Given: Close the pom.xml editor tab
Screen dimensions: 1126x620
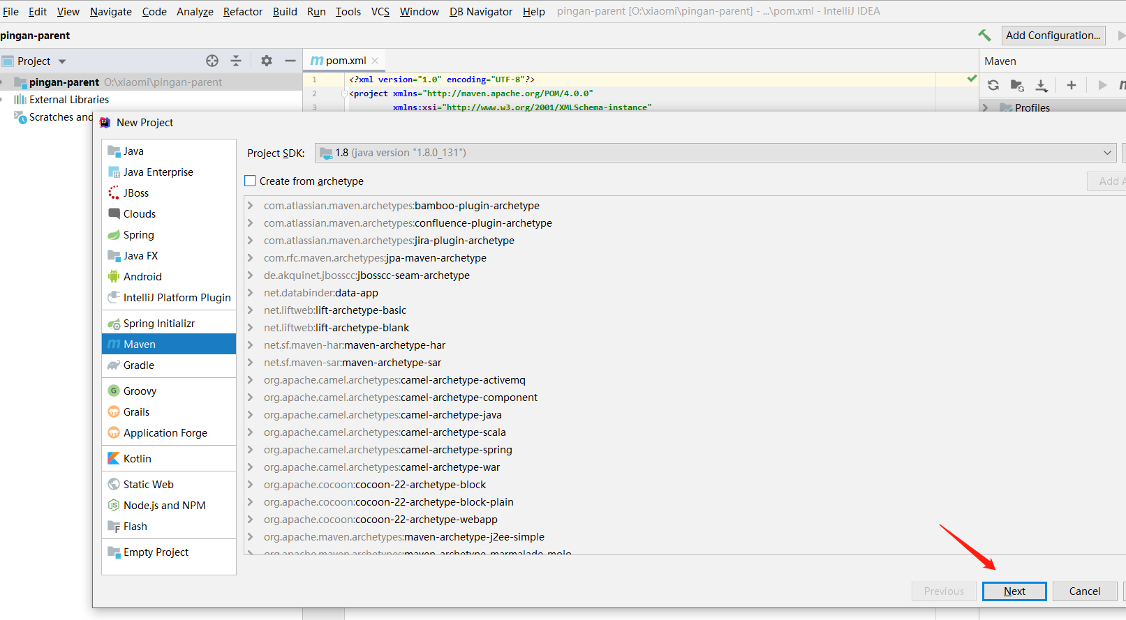Looking at the screenshot, I should [x=375, y=61].
